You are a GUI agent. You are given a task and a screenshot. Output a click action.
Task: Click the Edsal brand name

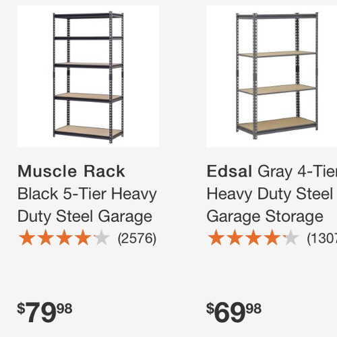(229, 171)
